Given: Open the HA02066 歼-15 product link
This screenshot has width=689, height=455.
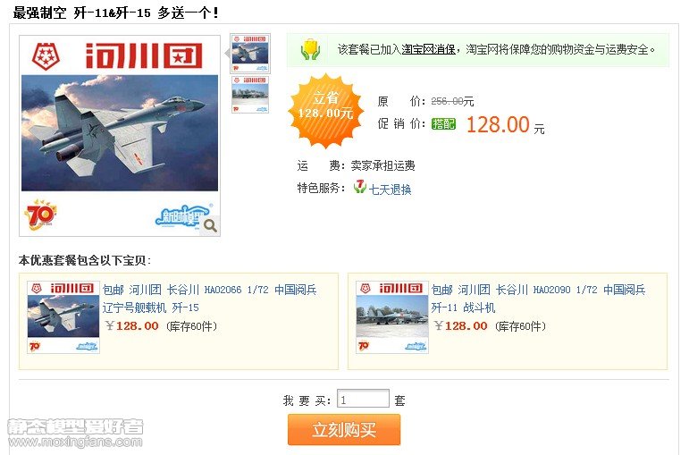Looking at the screenshot, I should 210,299.
